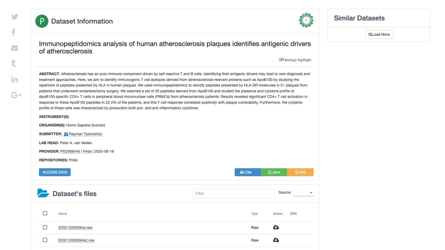Screen dimensions: 445x250
Task: Click the dataset title about immunopeptidomics analysis
Action: [x=175, y=47]
